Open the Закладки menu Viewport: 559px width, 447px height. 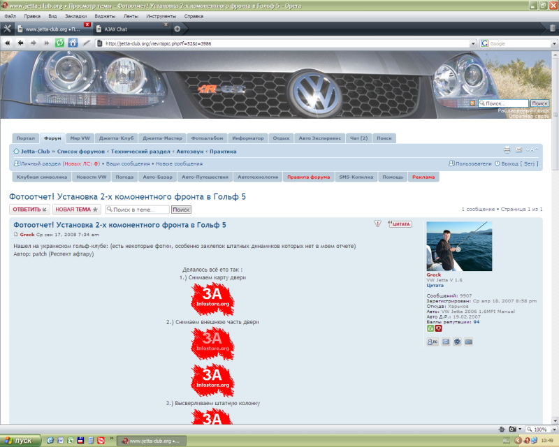pyautogui.click(x=76, y=15)
